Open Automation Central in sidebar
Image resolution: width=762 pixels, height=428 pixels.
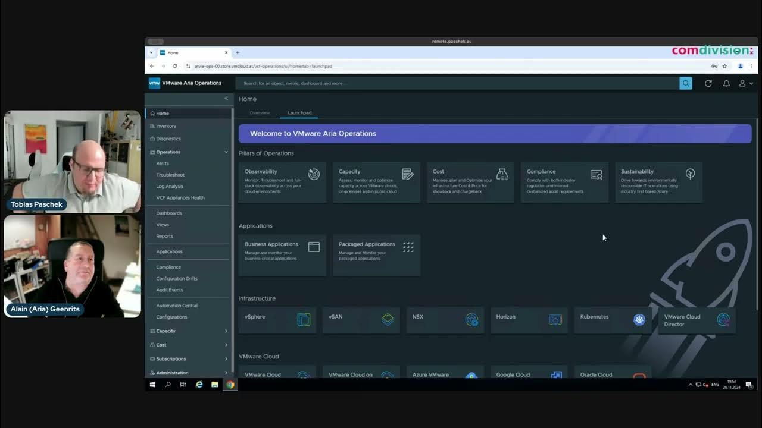[177, 305]
